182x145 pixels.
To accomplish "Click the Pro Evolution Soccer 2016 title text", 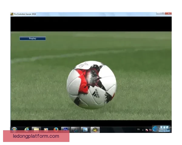I will (x=25, y=14).
